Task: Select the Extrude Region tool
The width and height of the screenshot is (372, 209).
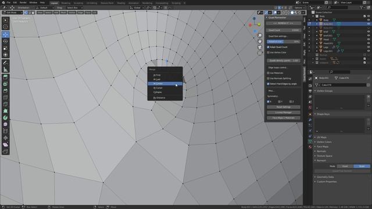Action: [5, 77]
